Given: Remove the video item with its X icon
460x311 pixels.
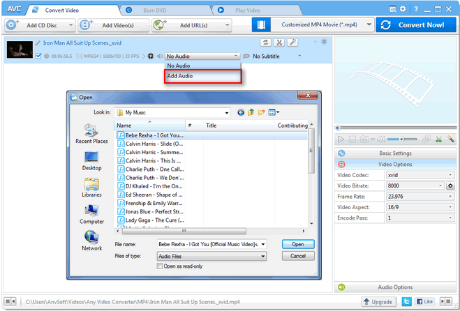Looking at the screenshot, I should pos(324,42).
